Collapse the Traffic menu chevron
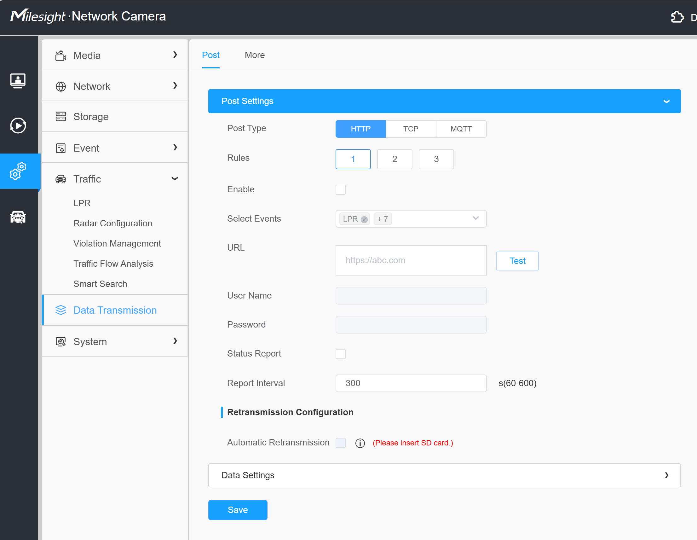This screenshot has height=540, width=697. (x=175, y=178)
